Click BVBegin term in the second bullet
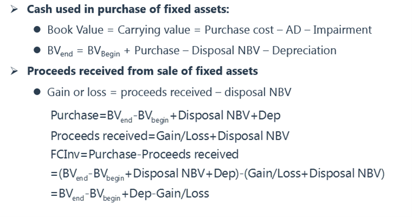 click(x=104, y=51)
